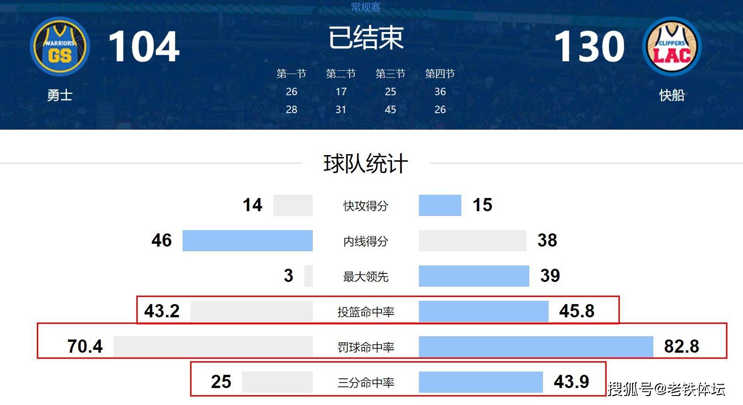Click the 已结束 game status text
This screenshot has height=405, width=743.
(366, 38)
